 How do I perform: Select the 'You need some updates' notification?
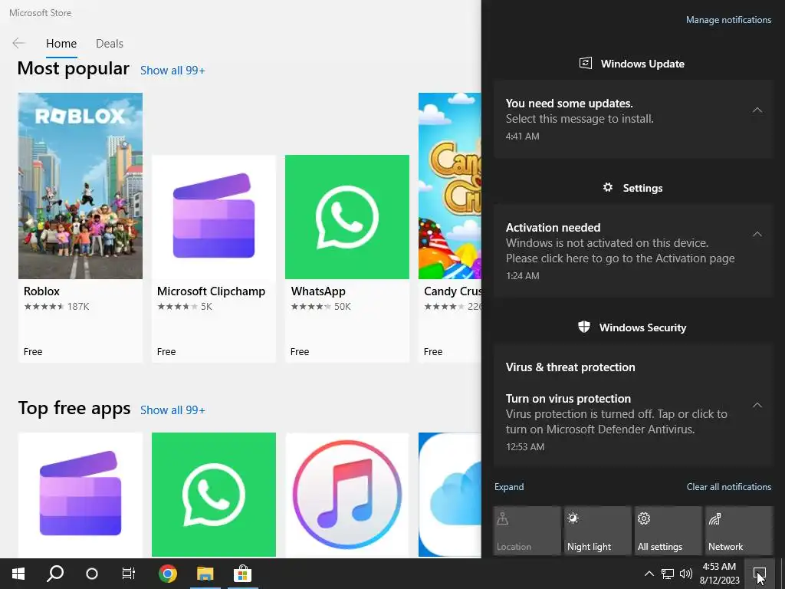[x=633, y=119]
